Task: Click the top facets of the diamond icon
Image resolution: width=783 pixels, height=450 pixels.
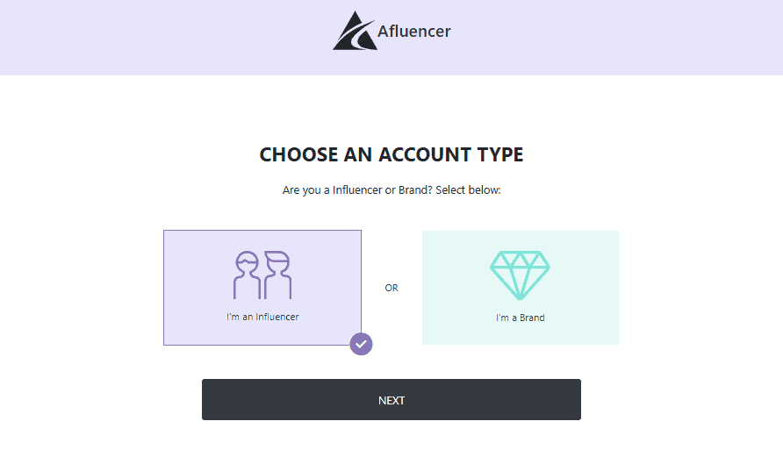Action: (x=520, y=260)
